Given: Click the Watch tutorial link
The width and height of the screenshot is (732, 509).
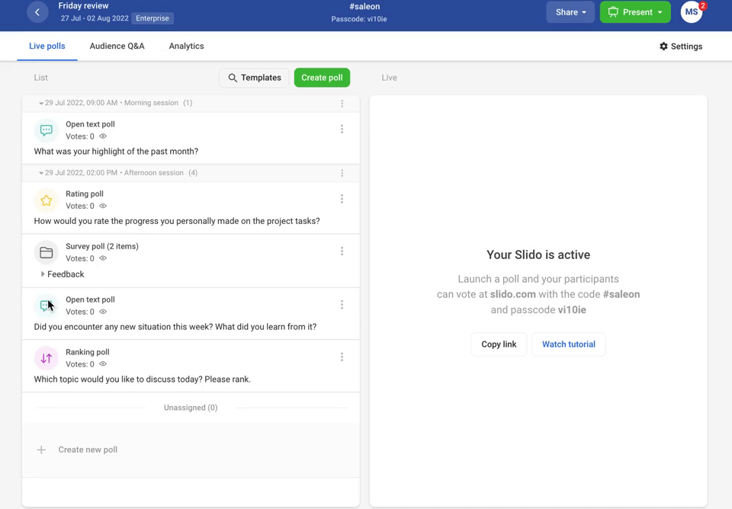Looking at the screenshot, I should pos(568,344).
